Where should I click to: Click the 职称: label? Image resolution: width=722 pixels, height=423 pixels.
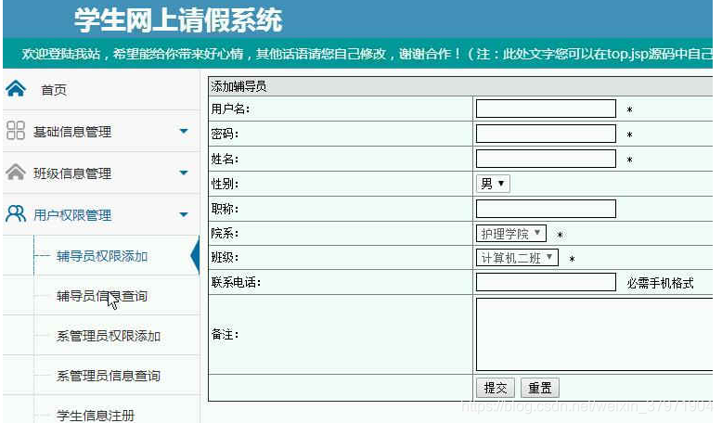225,209
